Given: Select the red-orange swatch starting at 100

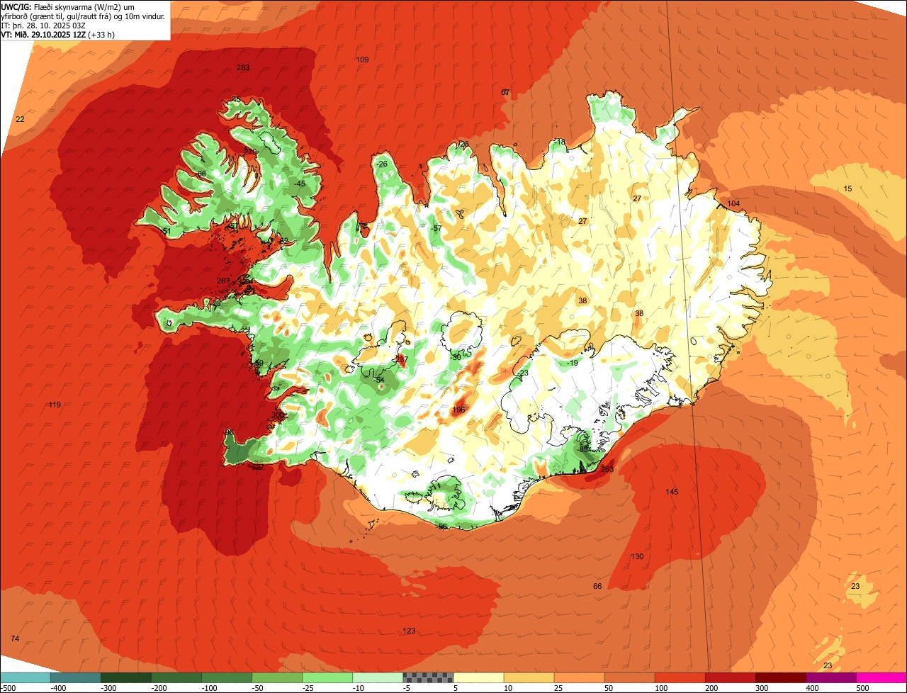Looking at the screenshot, I should (679, 677).
